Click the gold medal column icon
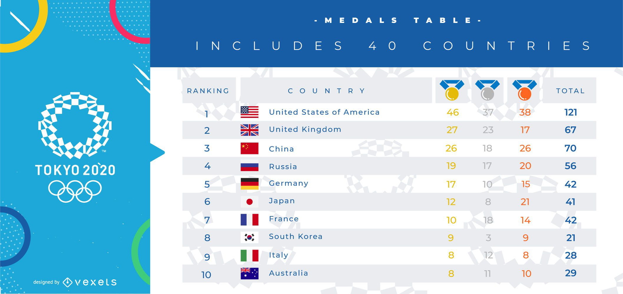Viewport: 623px width, 294px height. 452,90
